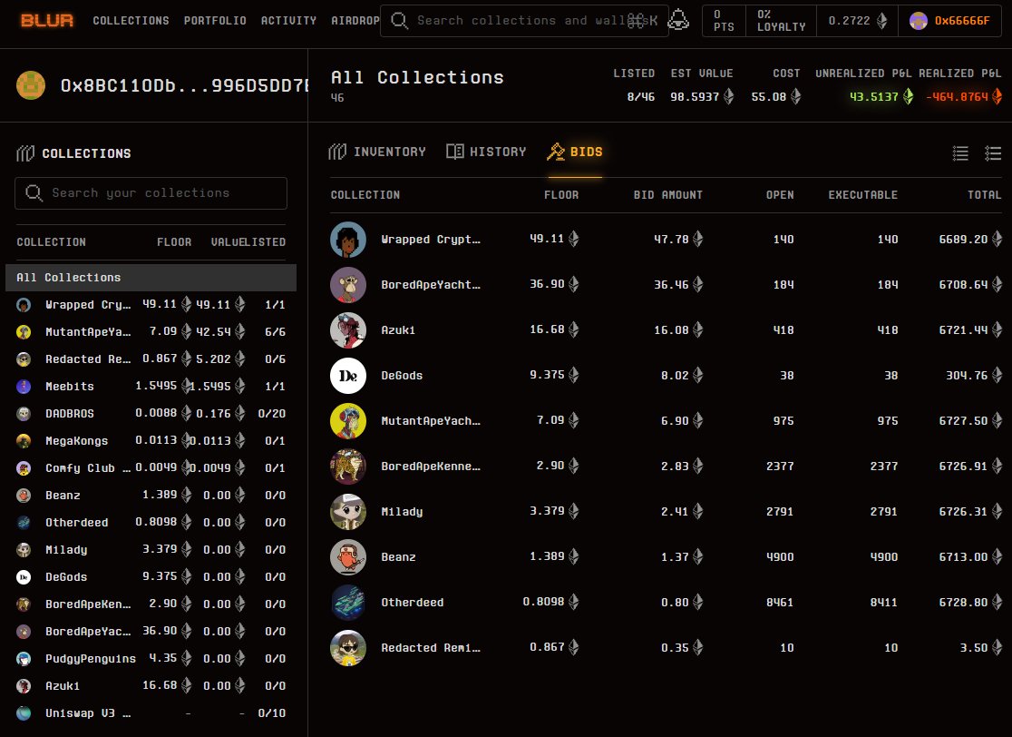This screenshot has width=1012, height=737.
Task: Switch to compact list view icon
Action: [x=960, y=153]
